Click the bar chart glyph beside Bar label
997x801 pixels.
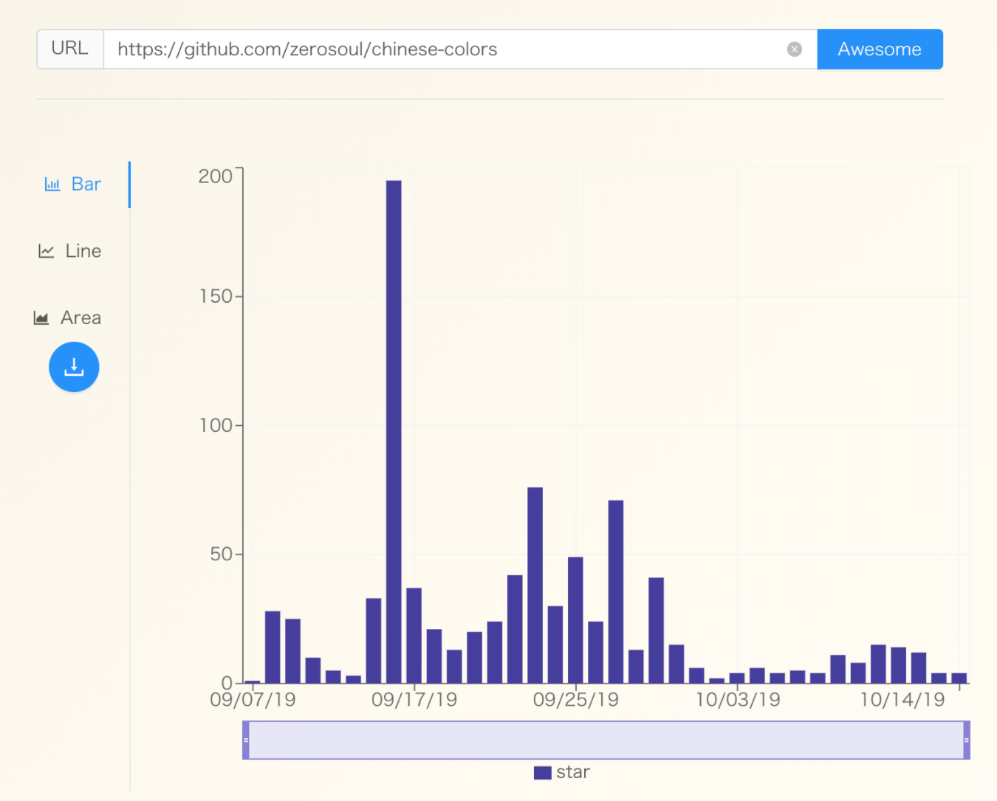tap(51, 184)
